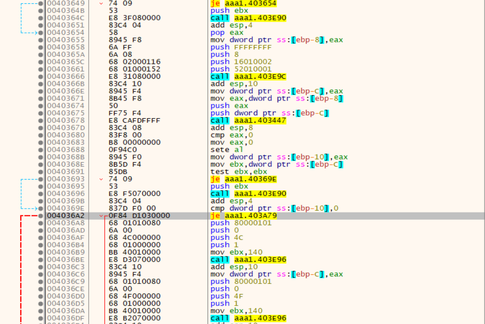Viewport: 485px width, 324px height.
Task: Click the 'push 4C' instruction
Action: [227, 238]
